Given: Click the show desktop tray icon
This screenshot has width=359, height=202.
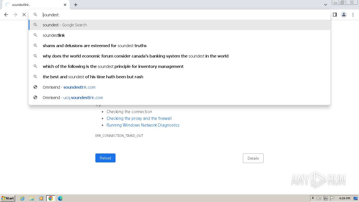Looking at the screenshot, I should 356,198.
